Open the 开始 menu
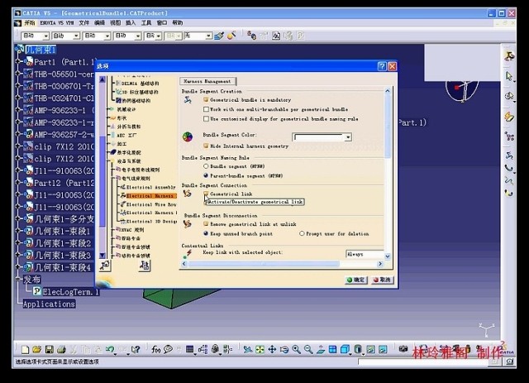529x383 pixels. click(30, 22)
